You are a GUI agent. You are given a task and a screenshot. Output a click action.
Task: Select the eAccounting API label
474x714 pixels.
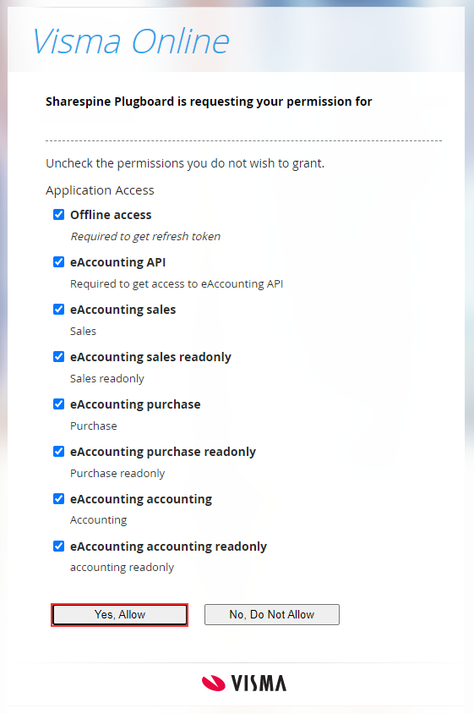pyautogui.click(x=117, y=262)
